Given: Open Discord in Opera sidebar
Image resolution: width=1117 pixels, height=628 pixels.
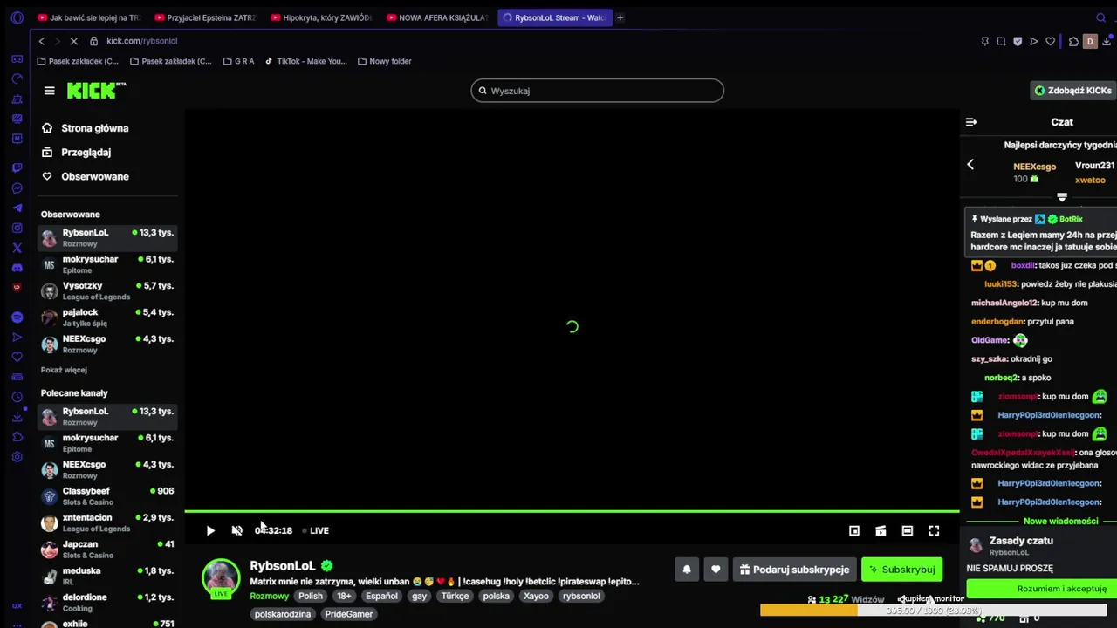Looking at the screenshot, I should click(x=17, y=268).
